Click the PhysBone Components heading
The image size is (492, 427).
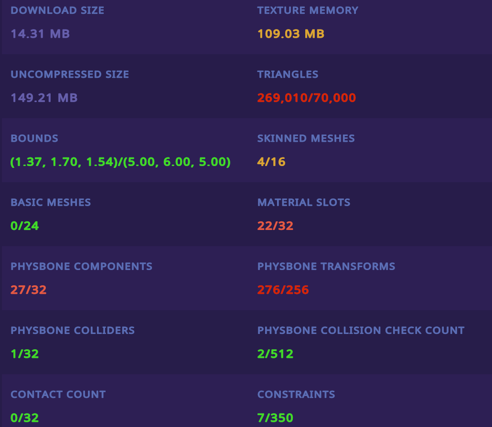(x=81, y=266)
